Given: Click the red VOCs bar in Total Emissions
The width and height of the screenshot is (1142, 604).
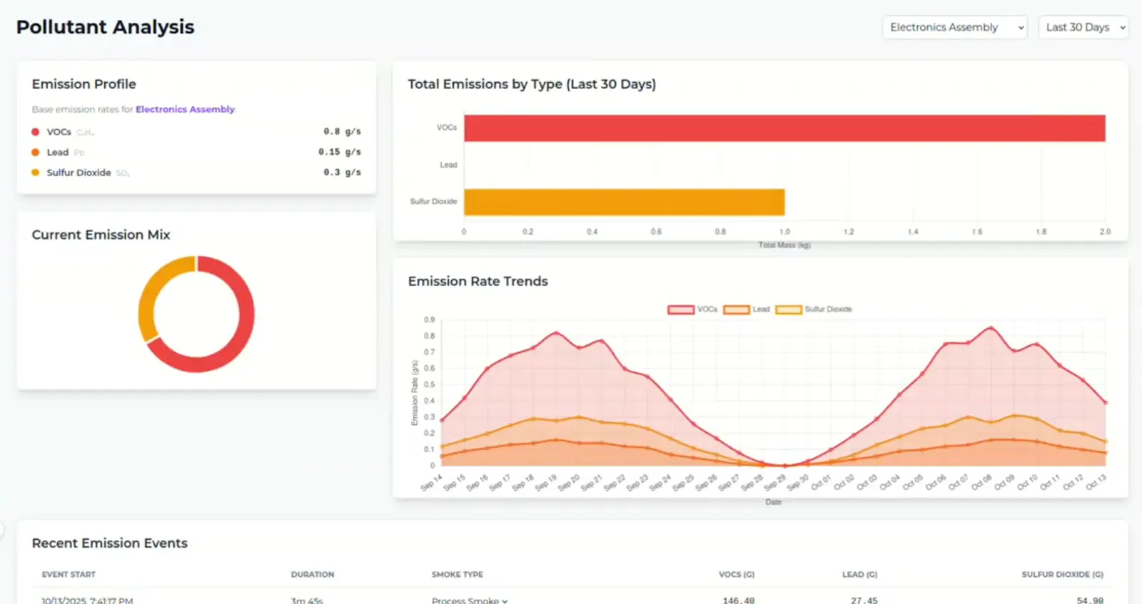Looking at the screenshot, I should click(784, 128).
